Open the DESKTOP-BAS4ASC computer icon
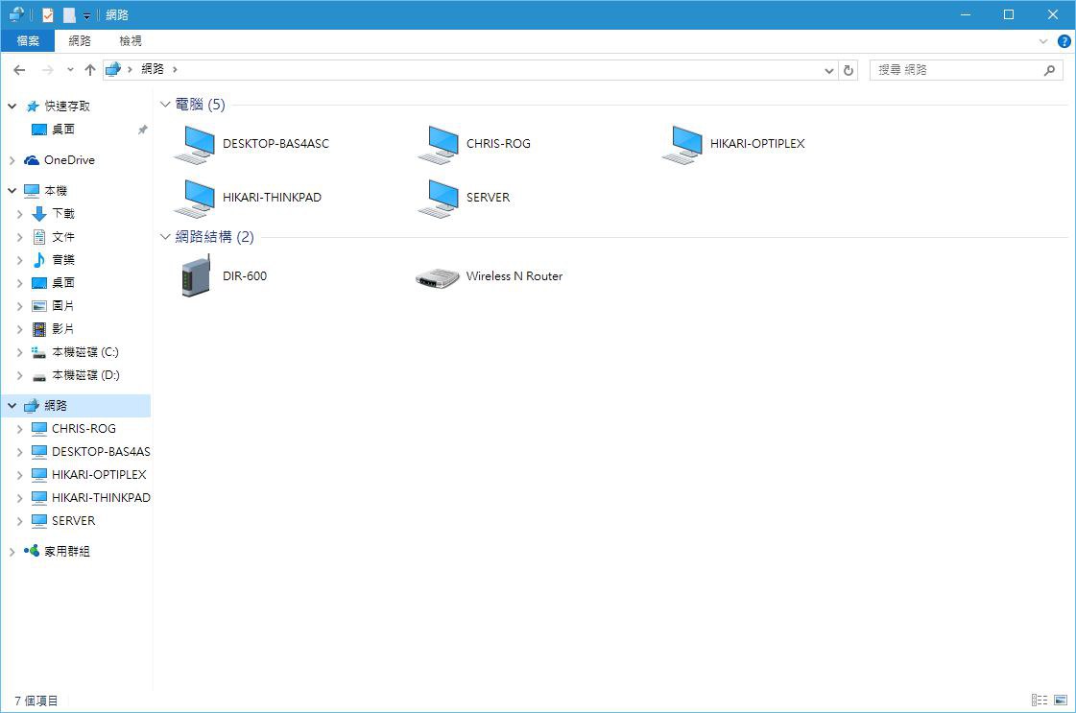Viewport: 1076px width, 713px height. pyautogui.click(x=195, y=144)
